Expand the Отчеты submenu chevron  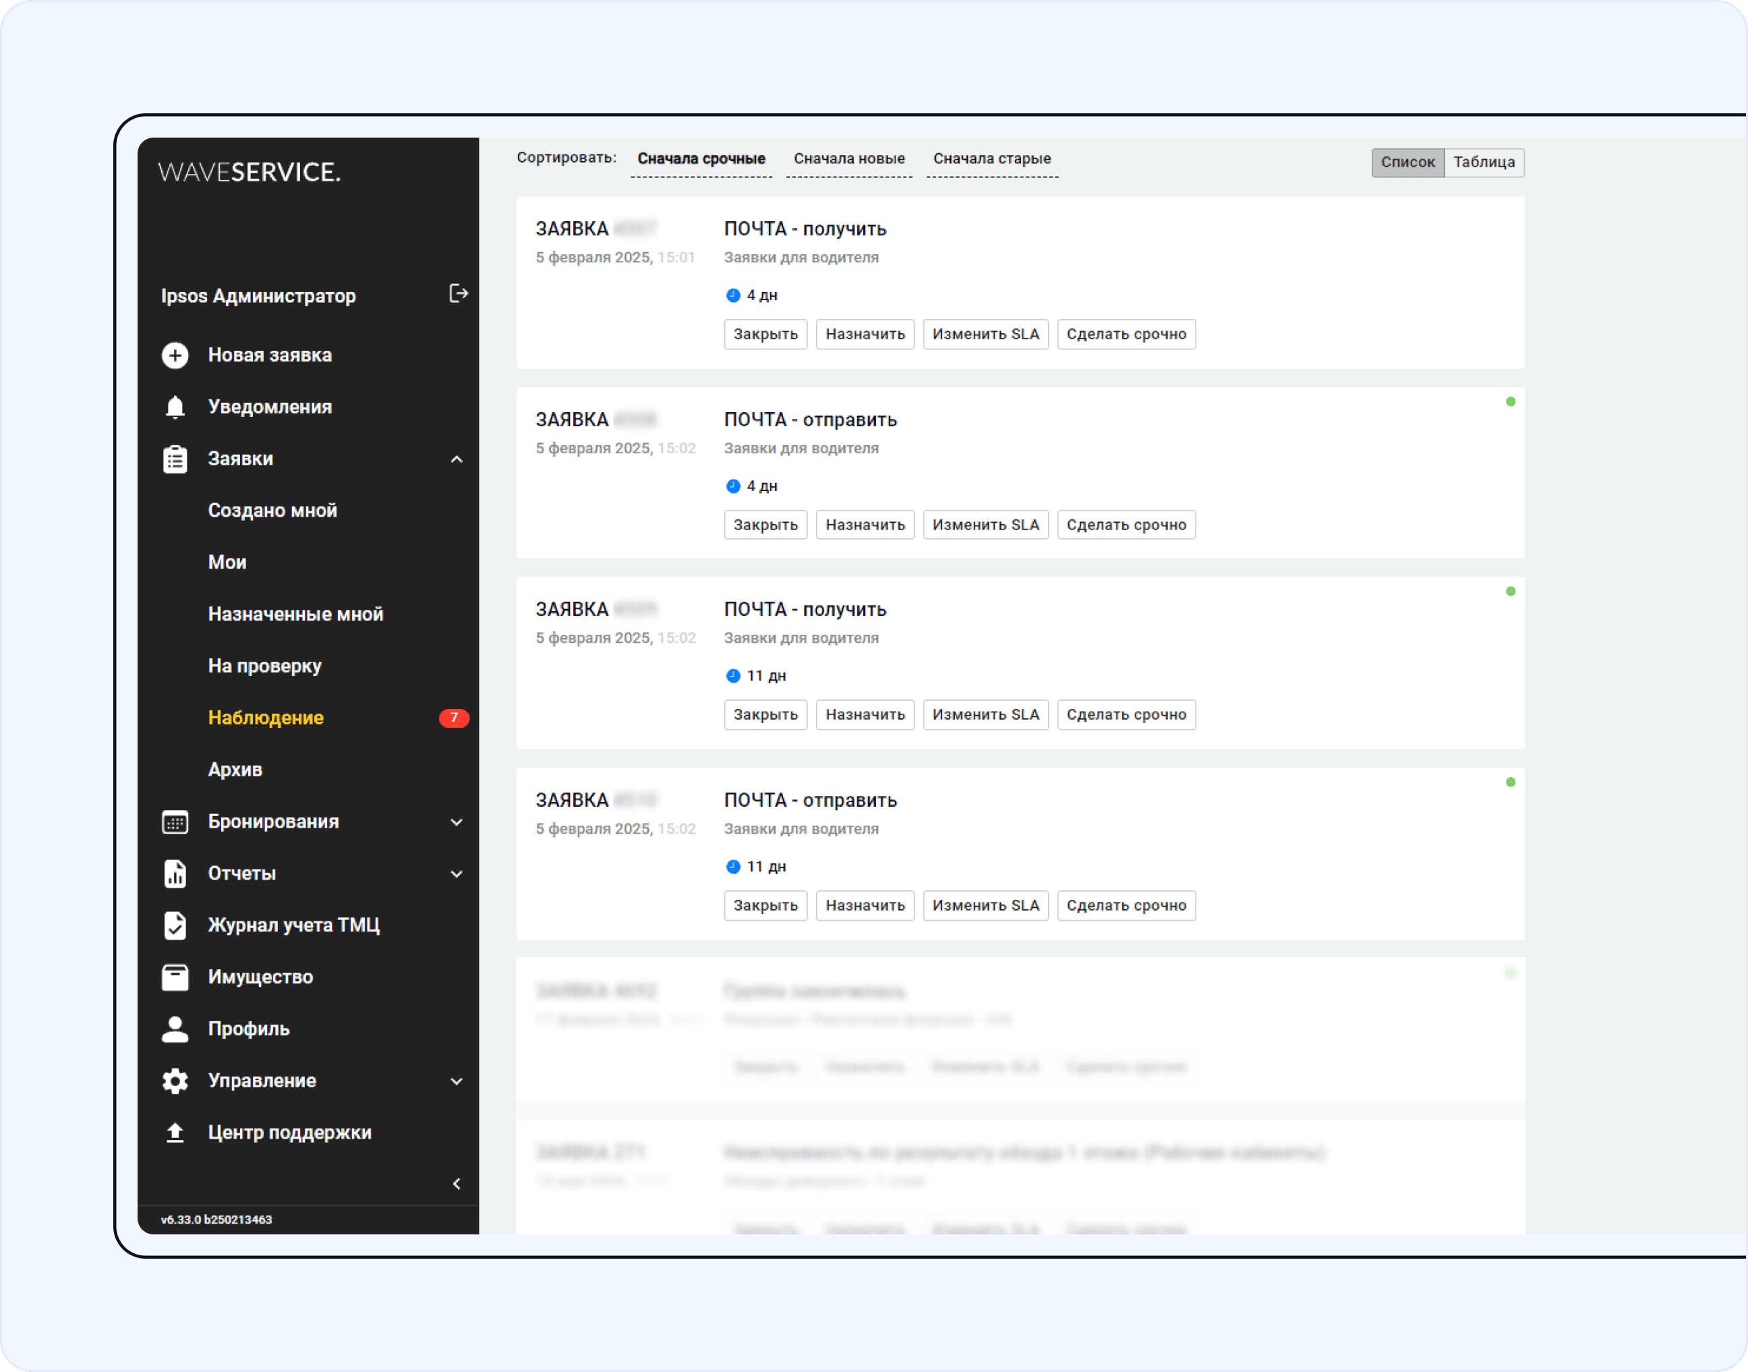point(456,874)
